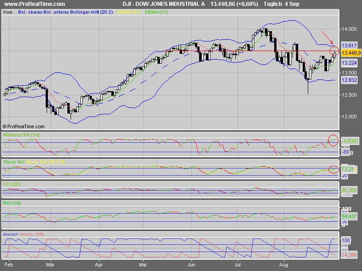This screenshot has width=362, height=271.
Task: Click the 100 Aroon+ value tag
Action: (x=346, y=240)
